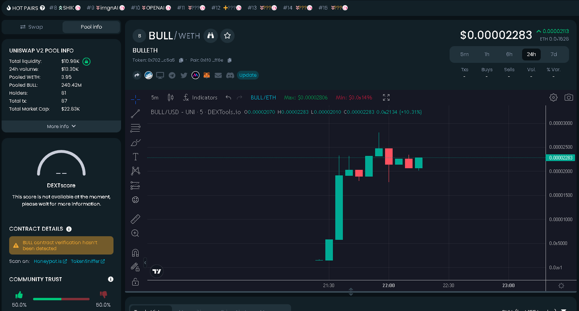Switch chart to BULL/ETH pricing
The image size is (579, 311).
(x=263, y=97)
